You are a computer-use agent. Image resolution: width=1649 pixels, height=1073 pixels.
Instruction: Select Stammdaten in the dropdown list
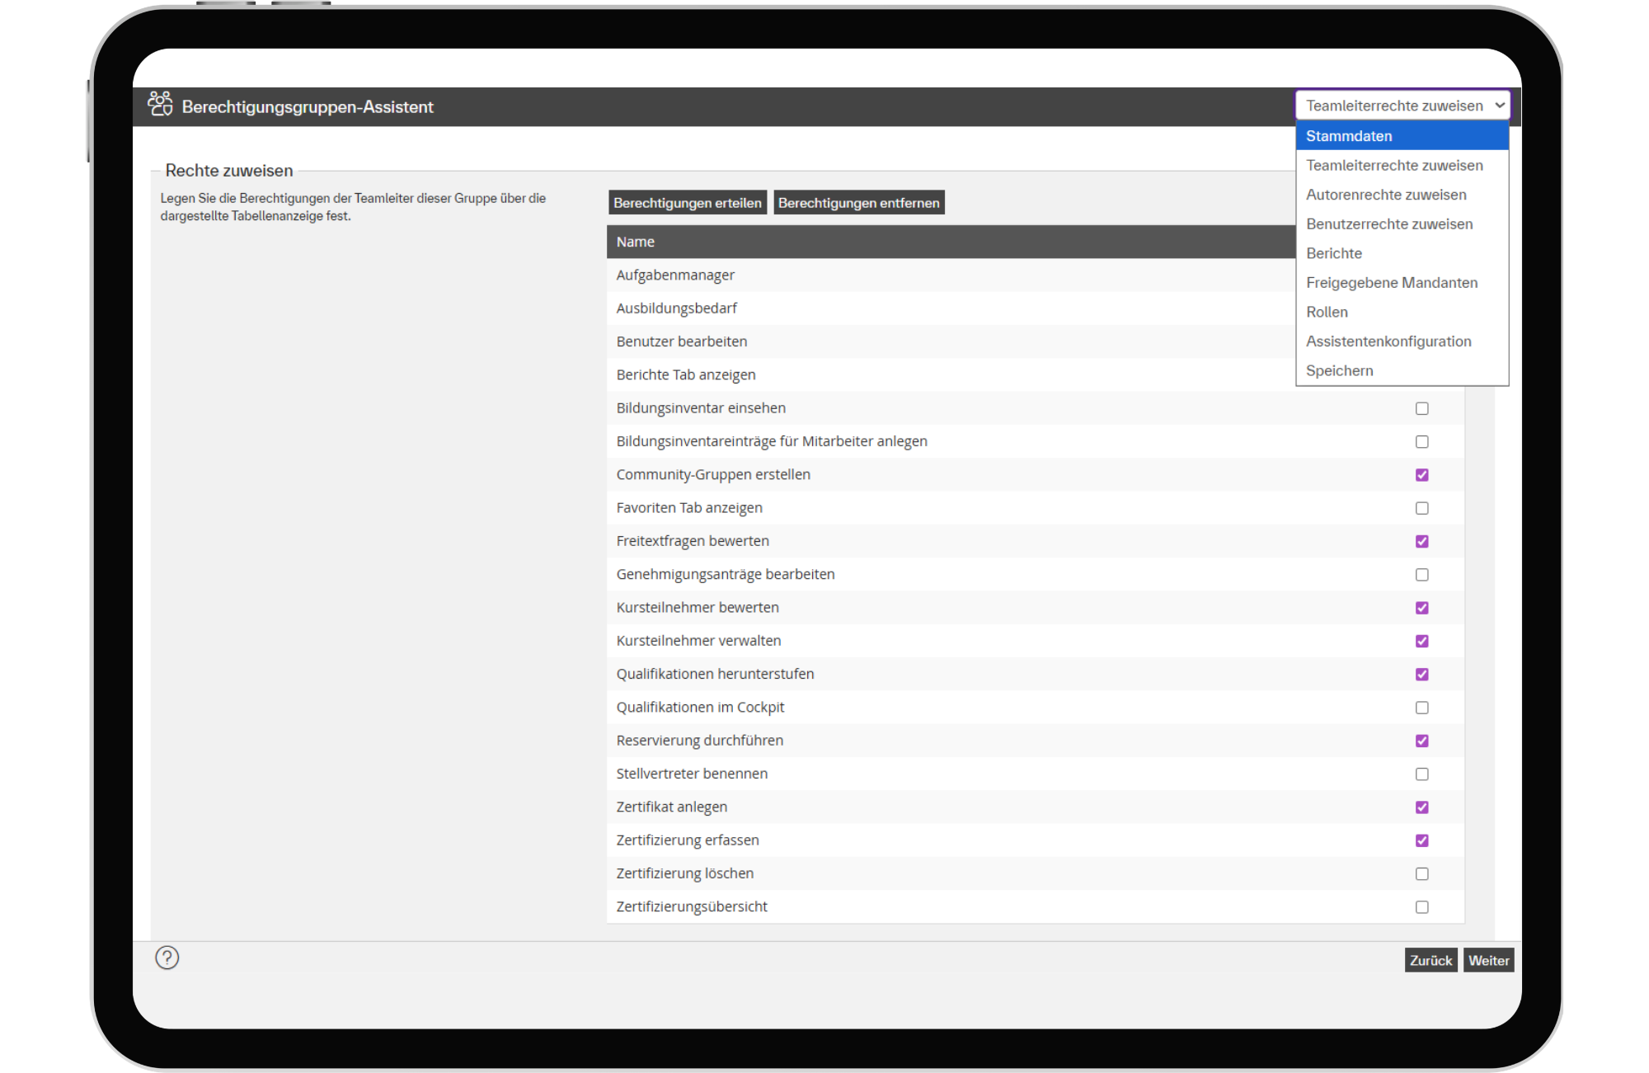click(1402, 135)
